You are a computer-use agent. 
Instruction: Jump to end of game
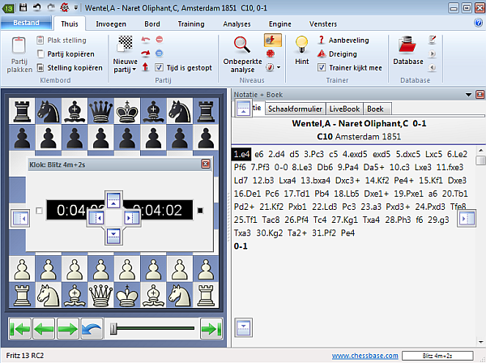(211, 328)
